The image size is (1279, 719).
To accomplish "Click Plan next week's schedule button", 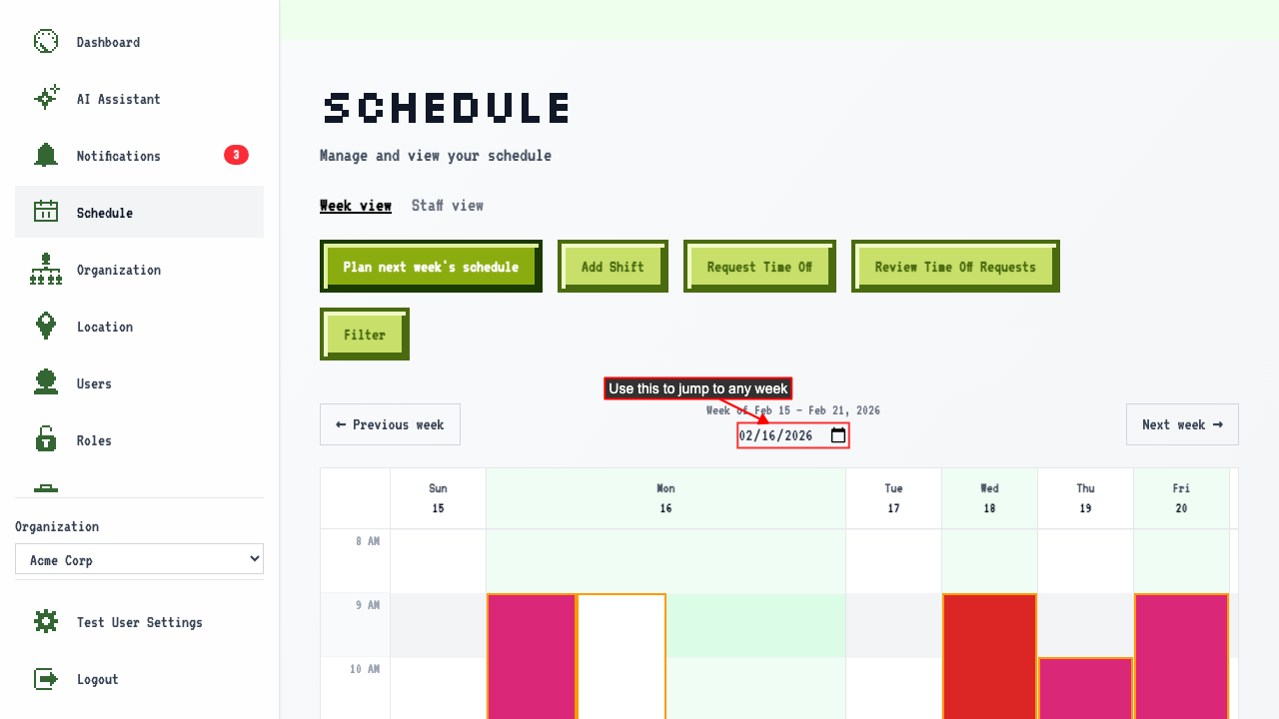I will point(431,267).
